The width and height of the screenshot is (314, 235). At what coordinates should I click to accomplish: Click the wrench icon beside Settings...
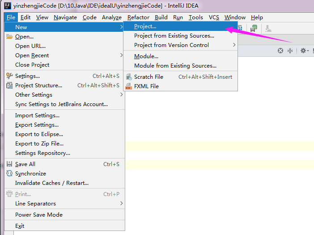pyautogui.click(x=9, y=76)
